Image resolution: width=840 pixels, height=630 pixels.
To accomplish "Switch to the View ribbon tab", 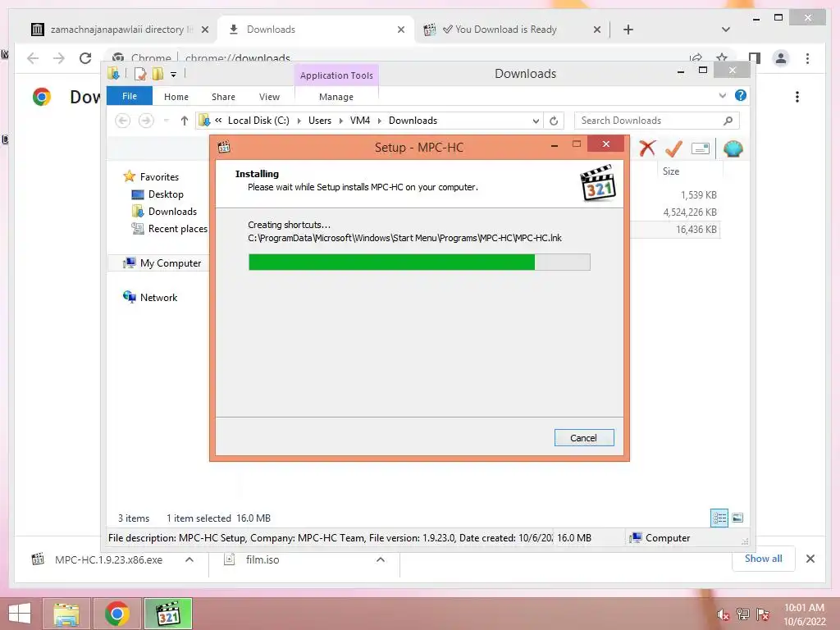I will (x=269, y=97).
